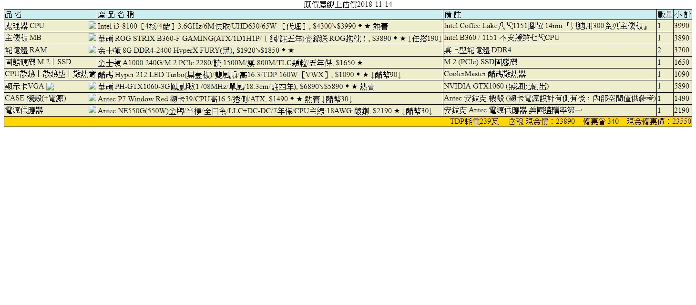The image size is (696, 305).
Task: Click the 品名 column header
Action: (x=50, y=14)
